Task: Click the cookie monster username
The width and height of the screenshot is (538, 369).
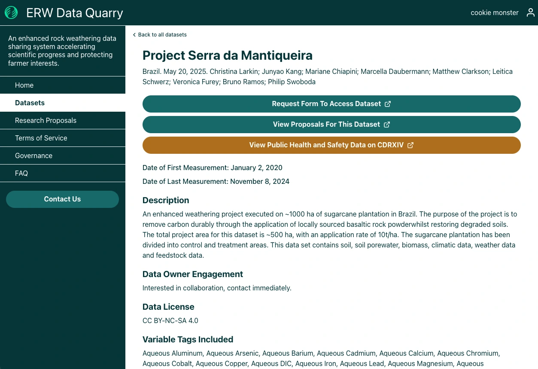Action: point(494,12)
